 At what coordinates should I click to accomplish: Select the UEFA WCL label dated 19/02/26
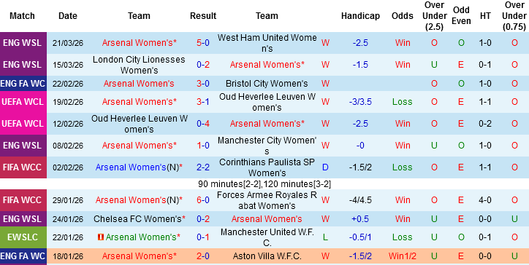click(23, 102)
